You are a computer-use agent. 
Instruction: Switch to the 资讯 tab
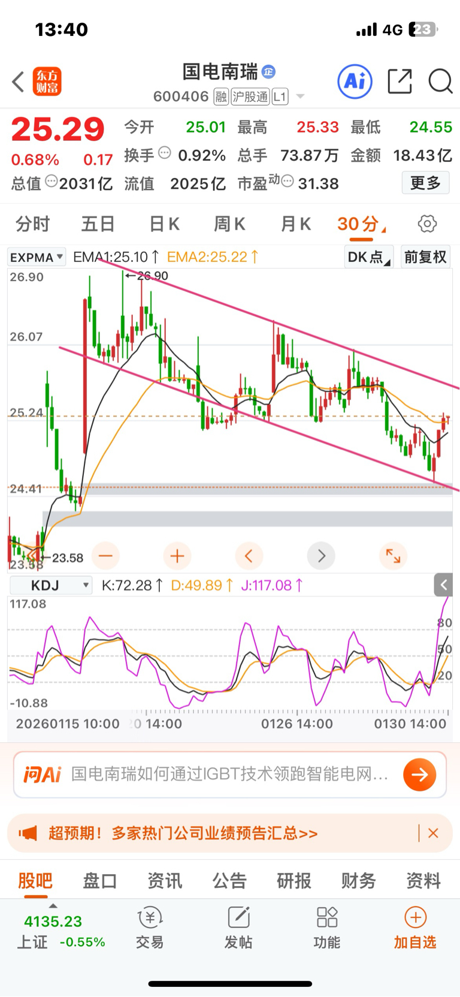tap(165, 881)
